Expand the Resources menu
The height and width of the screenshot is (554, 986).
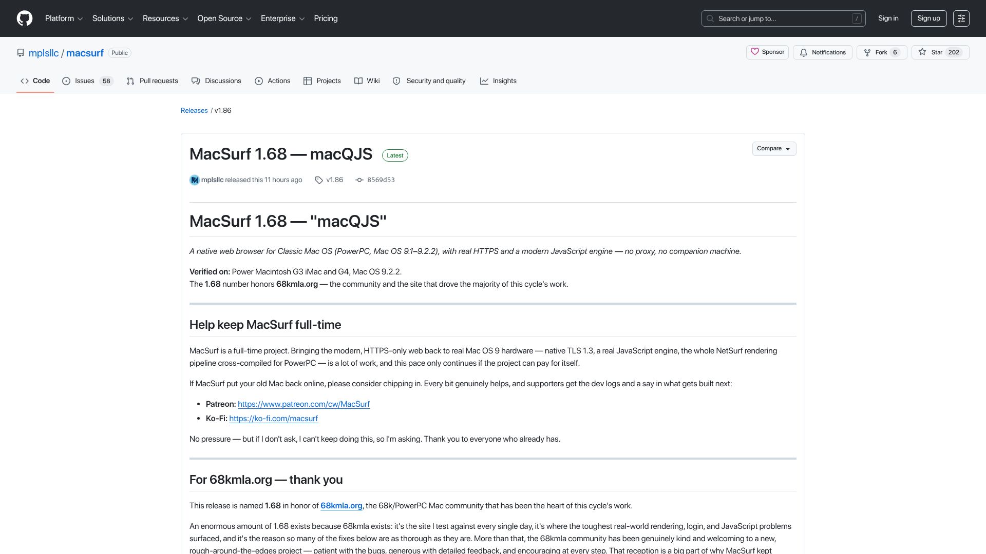coord(165,18)
